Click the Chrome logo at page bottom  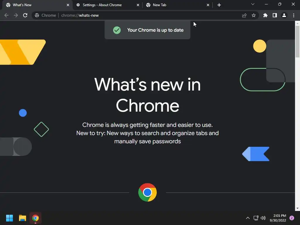[x=148, y=192]
